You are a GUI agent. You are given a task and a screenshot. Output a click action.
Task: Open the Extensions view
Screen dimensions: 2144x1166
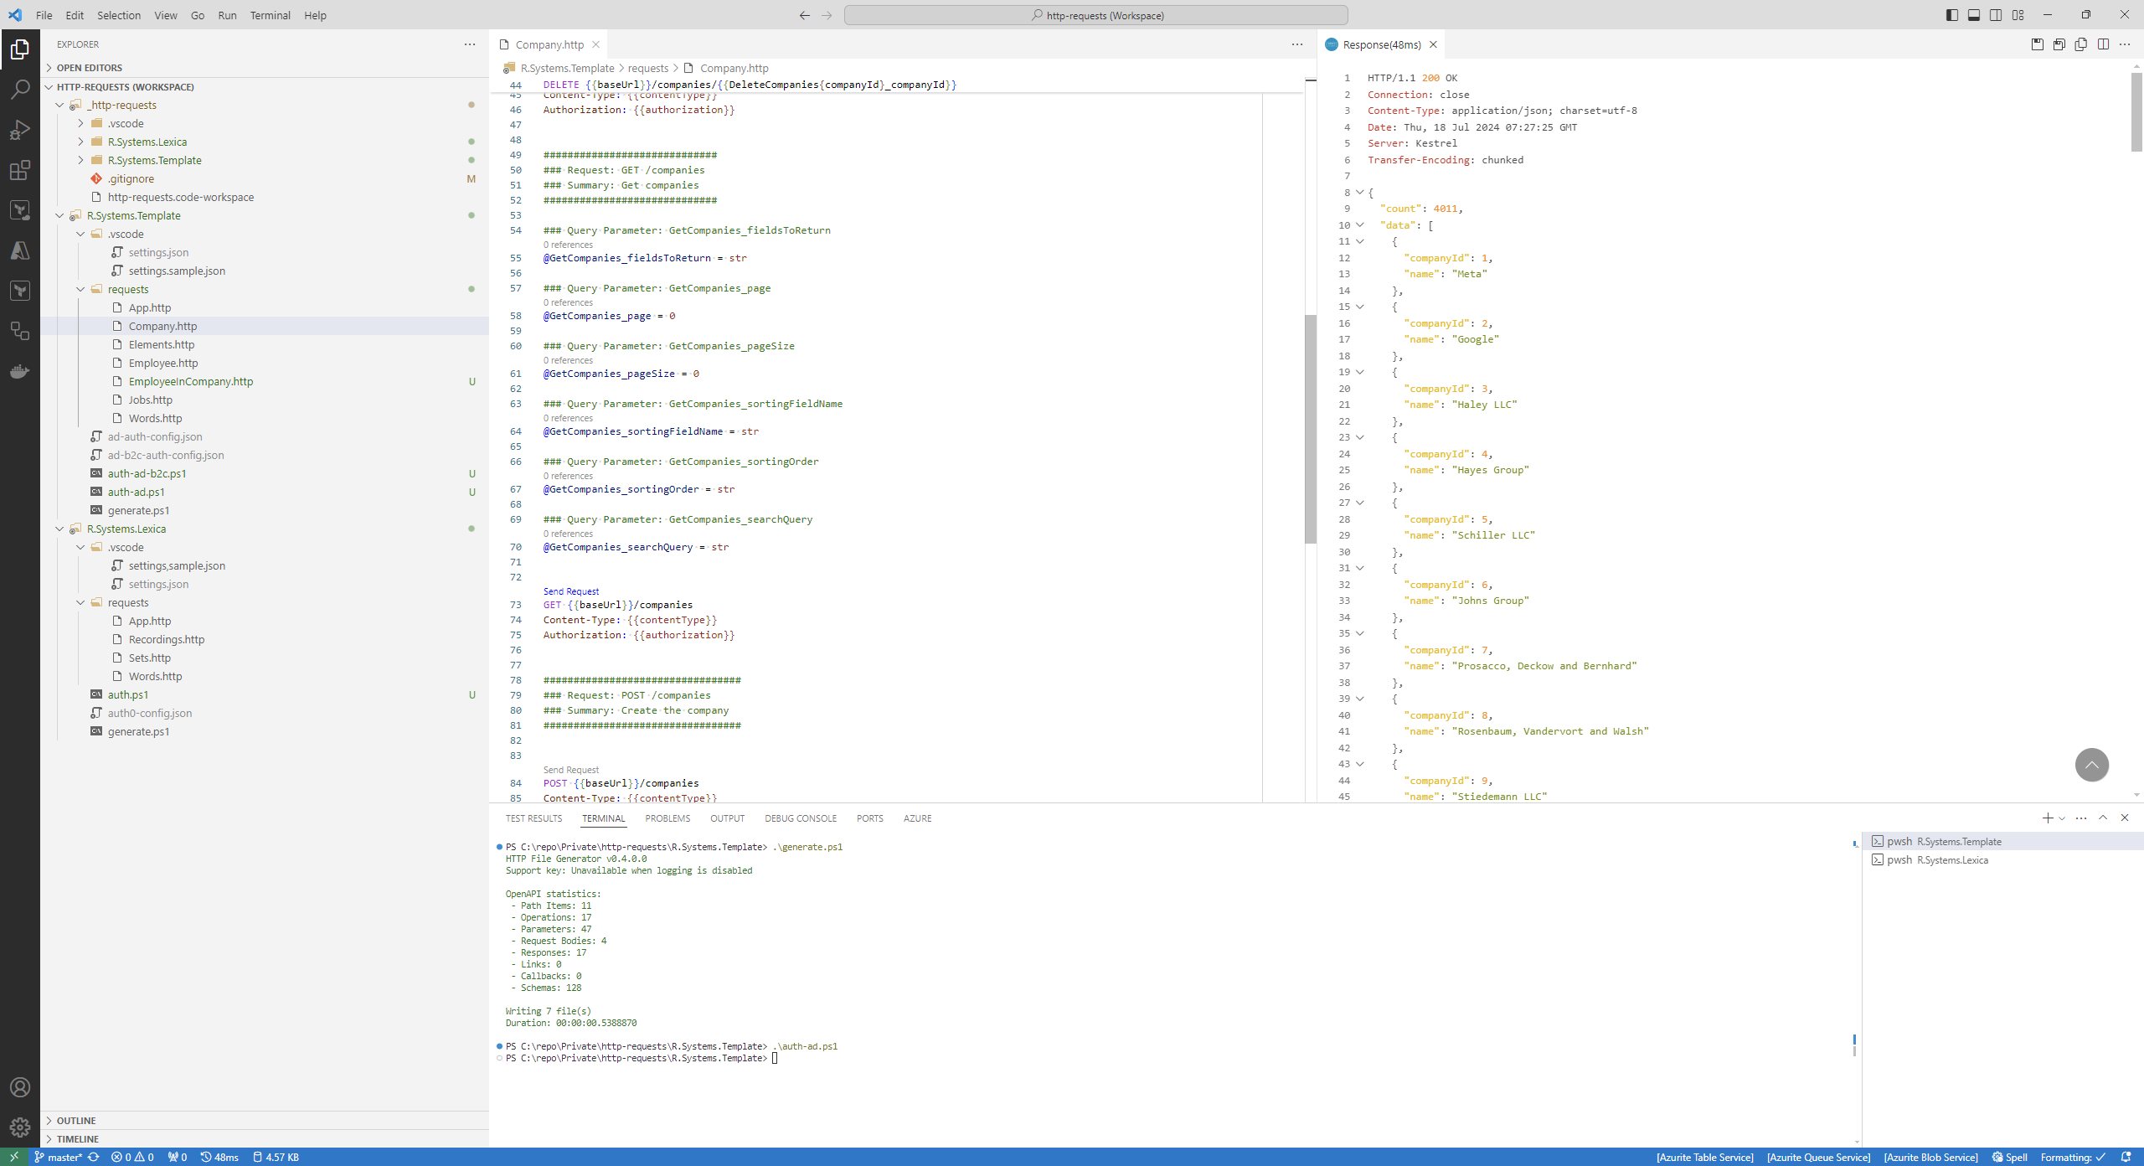20,170
